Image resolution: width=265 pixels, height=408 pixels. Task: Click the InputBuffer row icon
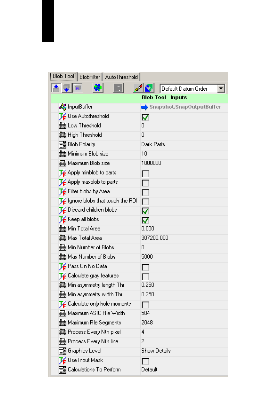62,107
